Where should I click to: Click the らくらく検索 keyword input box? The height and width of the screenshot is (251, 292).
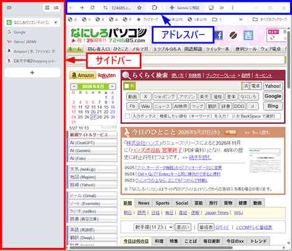(x=188, y=86)
